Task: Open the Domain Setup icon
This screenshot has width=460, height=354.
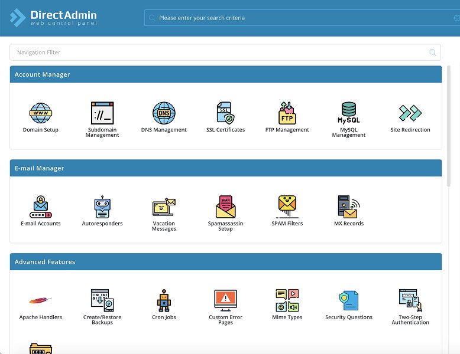Action: [41, 113]
